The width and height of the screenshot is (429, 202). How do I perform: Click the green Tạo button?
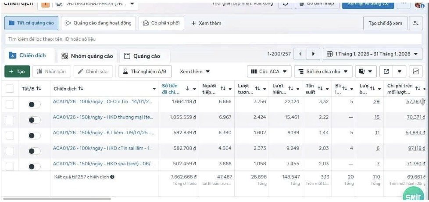click(17, 71)
